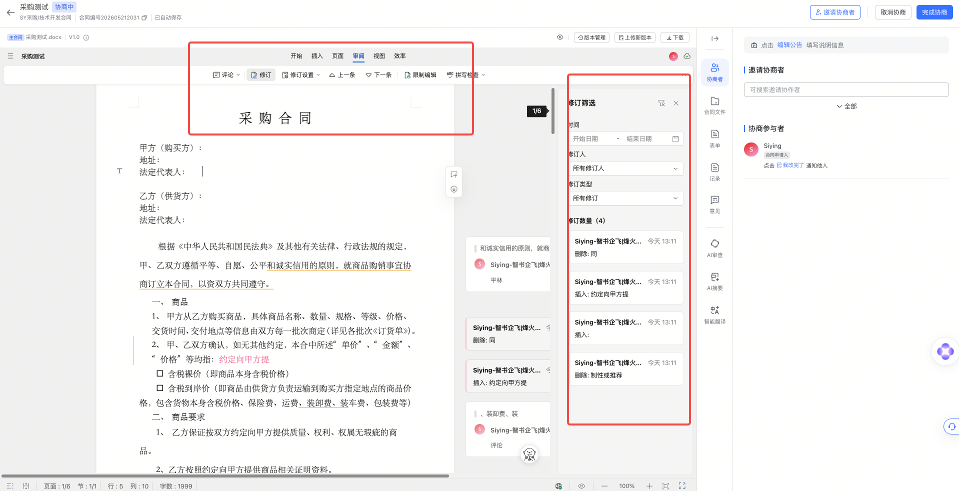Image resolution: width=959 pixels, height=491 pixels.
Task: Click 完成协商 button
Action: pos(934,12)
